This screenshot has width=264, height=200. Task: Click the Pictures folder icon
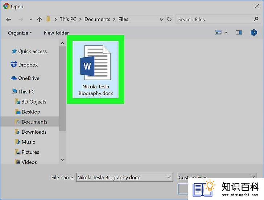[x=17, y=152]
